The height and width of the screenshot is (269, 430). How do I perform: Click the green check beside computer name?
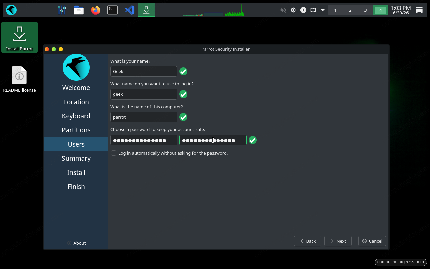(183, 117)
